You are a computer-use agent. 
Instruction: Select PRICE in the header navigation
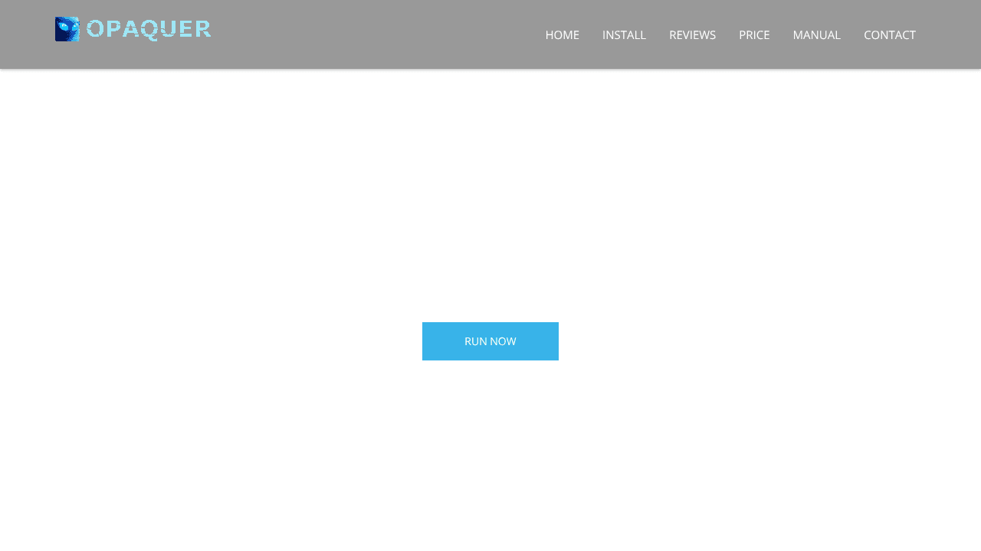pos(754,34)
